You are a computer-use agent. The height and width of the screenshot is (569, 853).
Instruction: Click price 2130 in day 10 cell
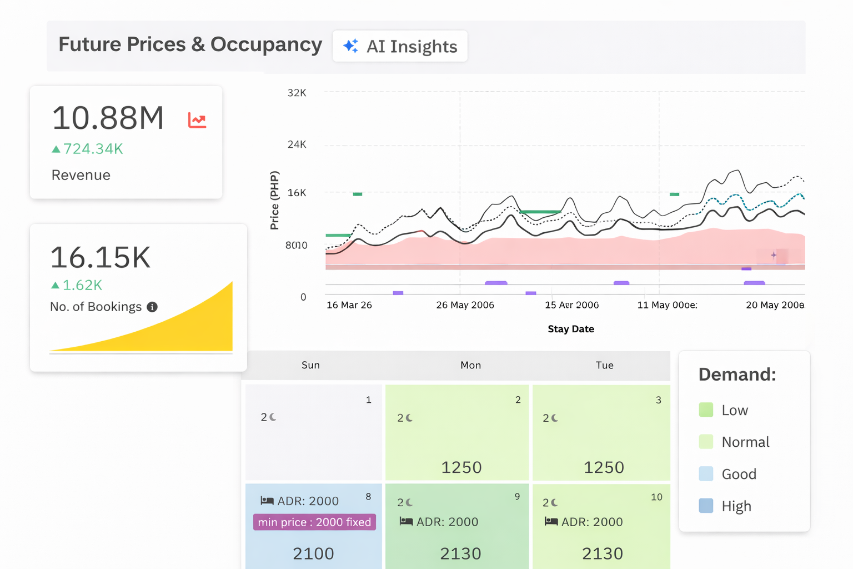pos(602,553)
